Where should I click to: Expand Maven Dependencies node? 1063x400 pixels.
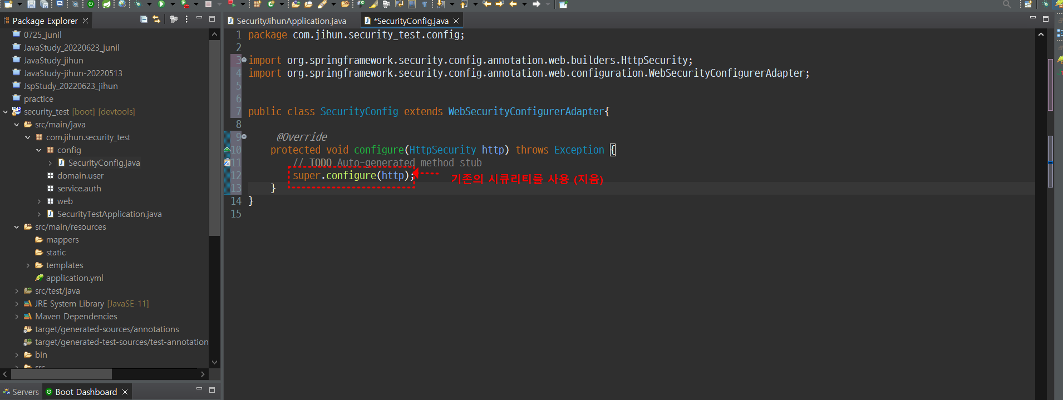point(17,317)
